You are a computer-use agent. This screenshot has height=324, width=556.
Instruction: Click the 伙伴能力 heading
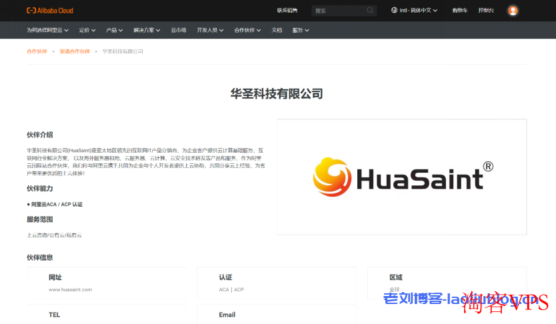(40, 189)
